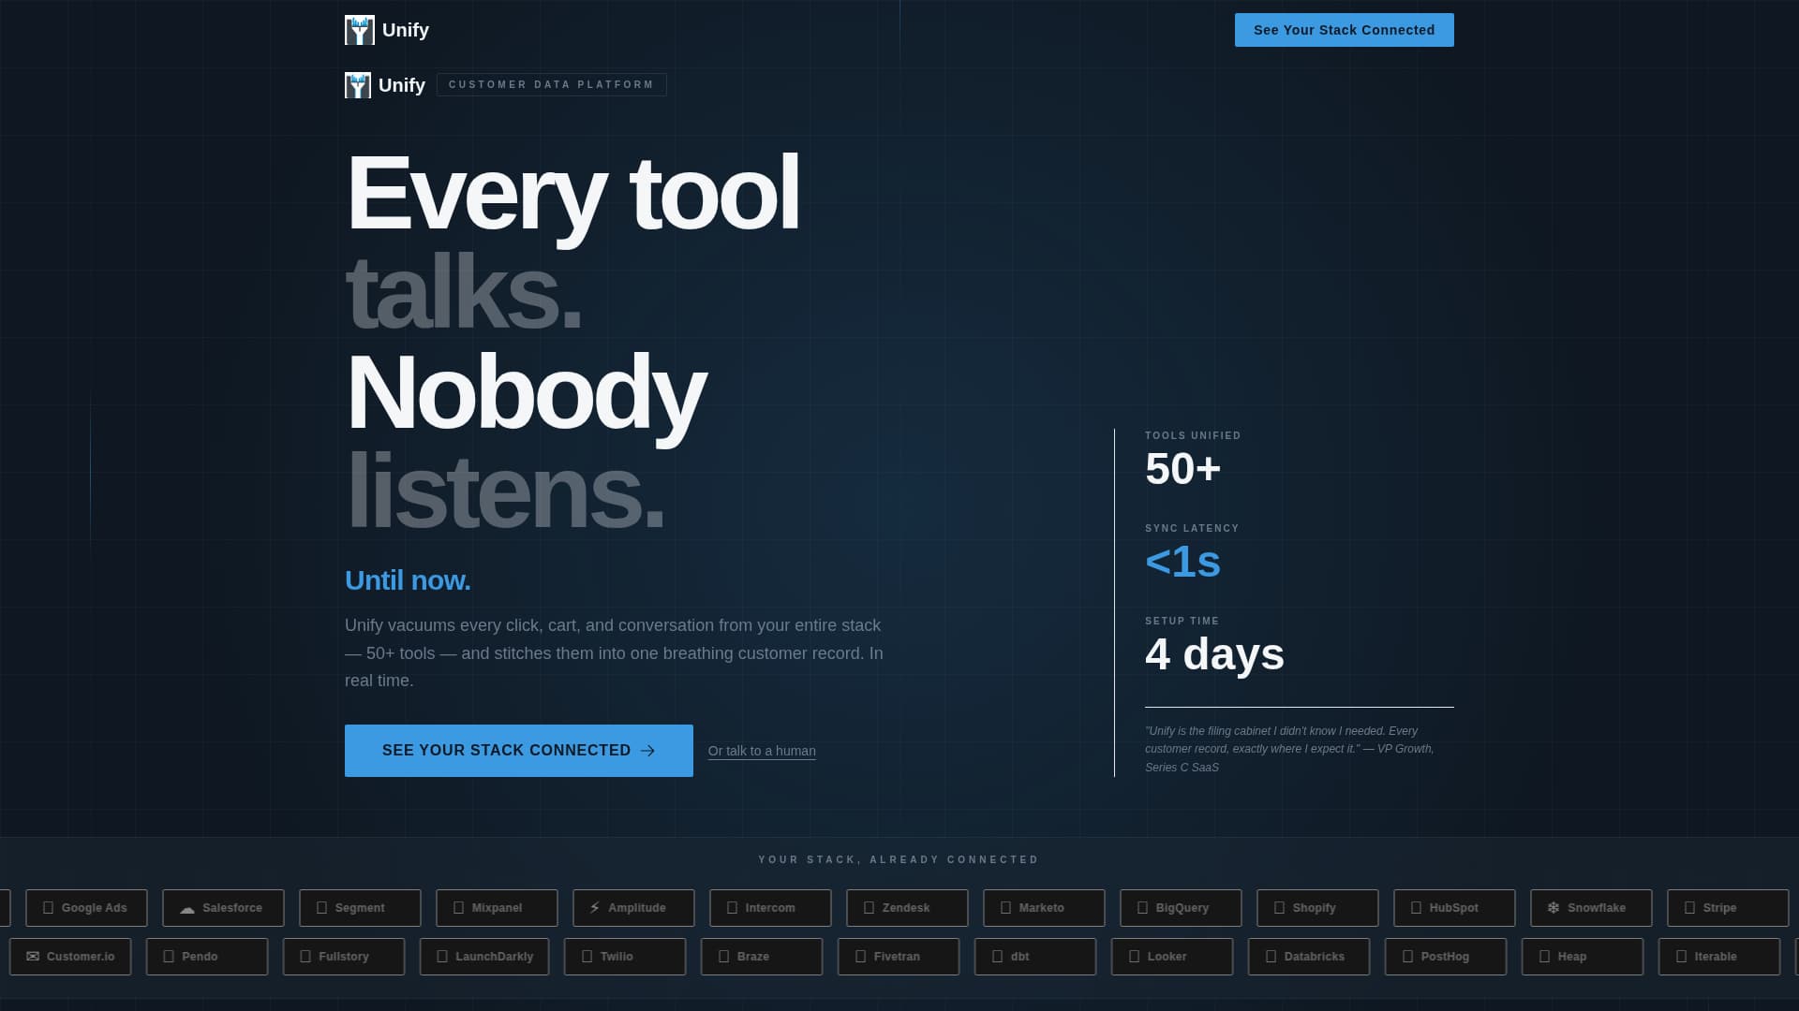The height and width of the screenshot is (1011, 1799).
Task: Click the CUSTOMER DATA PLATFORM badge
Action: tap(552, 84)
